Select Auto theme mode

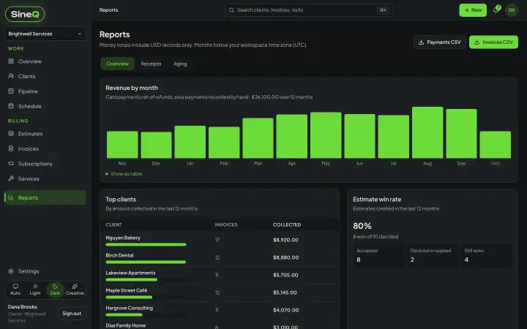pos(15,290)
